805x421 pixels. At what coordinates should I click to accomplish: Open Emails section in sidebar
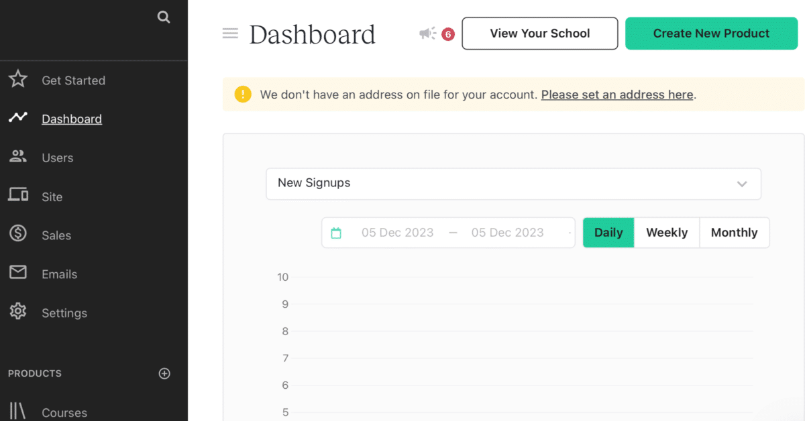tap(59, 274)
